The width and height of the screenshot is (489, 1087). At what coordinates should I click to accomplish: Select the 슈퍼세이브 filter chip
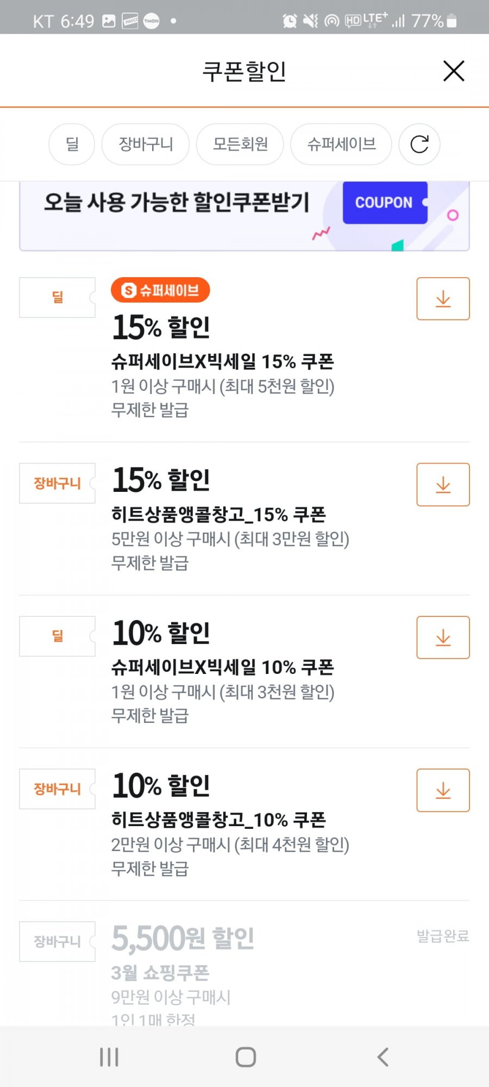[x=341, y=144]
